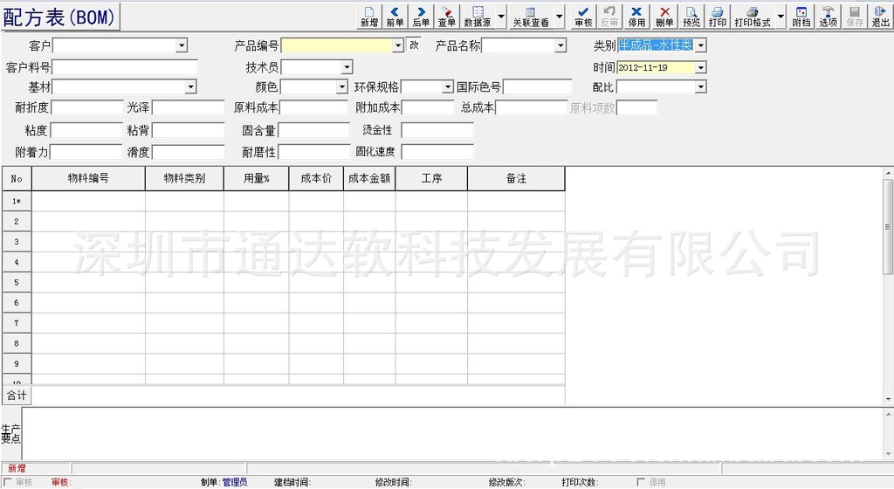Toggle the 停用 checkbox in status bar

click(641, 482)
